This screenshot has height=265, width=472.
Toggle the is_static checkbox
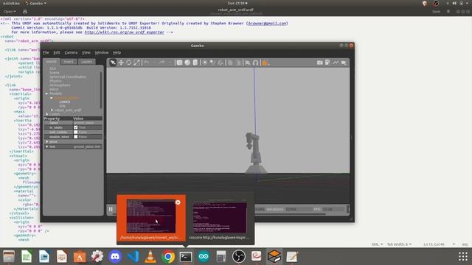coord(75,127)
